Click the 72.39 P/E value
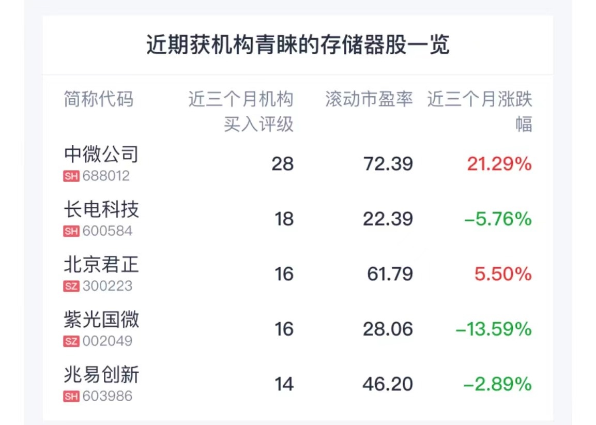The image size is (596, 425). tap(388, 164)
